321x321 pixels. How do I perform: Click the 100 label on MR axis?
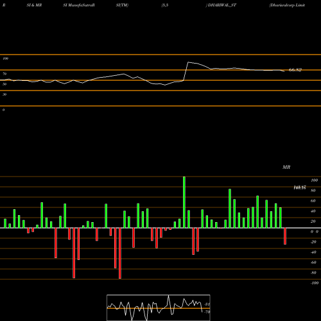(x=314, y=180)
